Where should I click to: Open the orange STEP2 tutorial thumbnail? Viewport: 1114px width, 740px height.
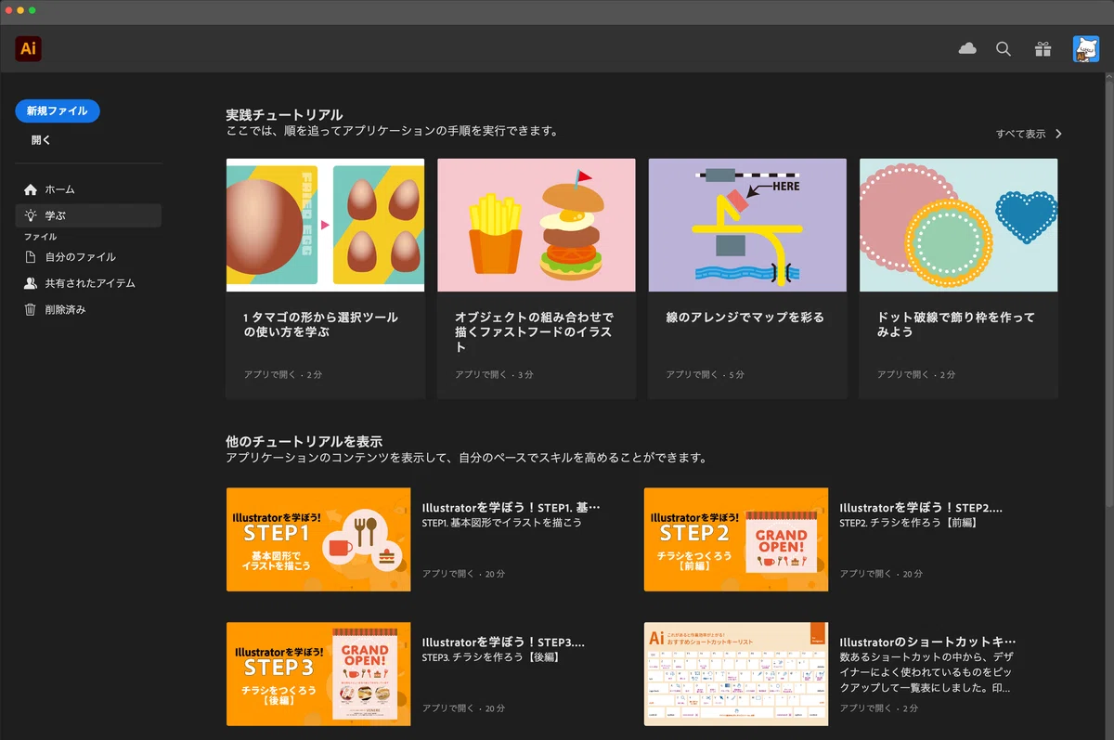[736, 539]
